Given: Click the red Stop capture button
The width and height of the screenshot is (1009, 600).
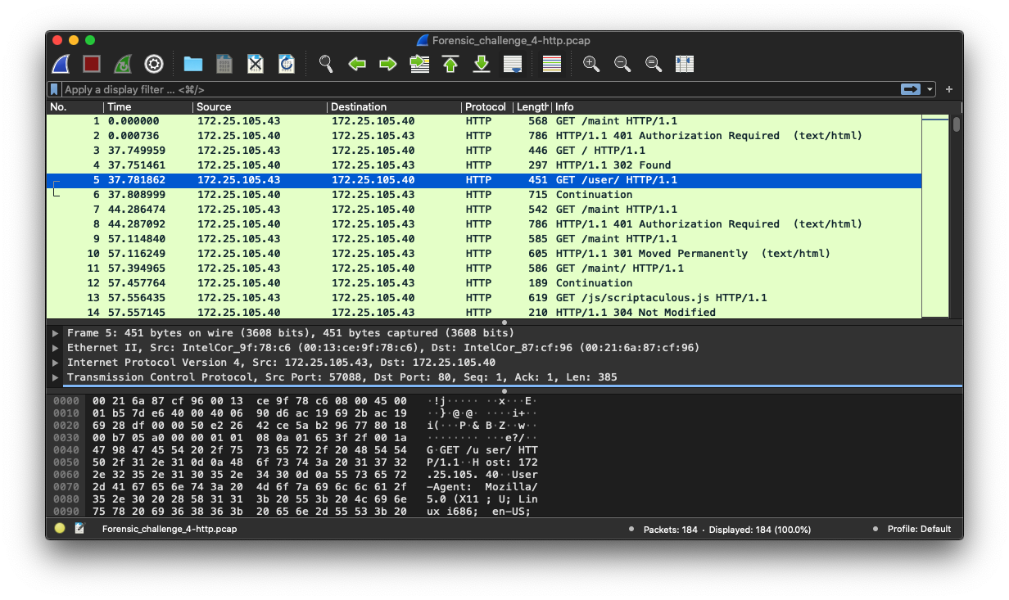Looking at the screenshot, I should (x=92, y=64).
